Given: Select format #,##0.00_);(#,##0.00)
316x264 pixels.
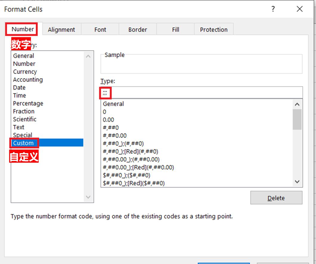Looking at the screenshot, I should click(197, 159).
